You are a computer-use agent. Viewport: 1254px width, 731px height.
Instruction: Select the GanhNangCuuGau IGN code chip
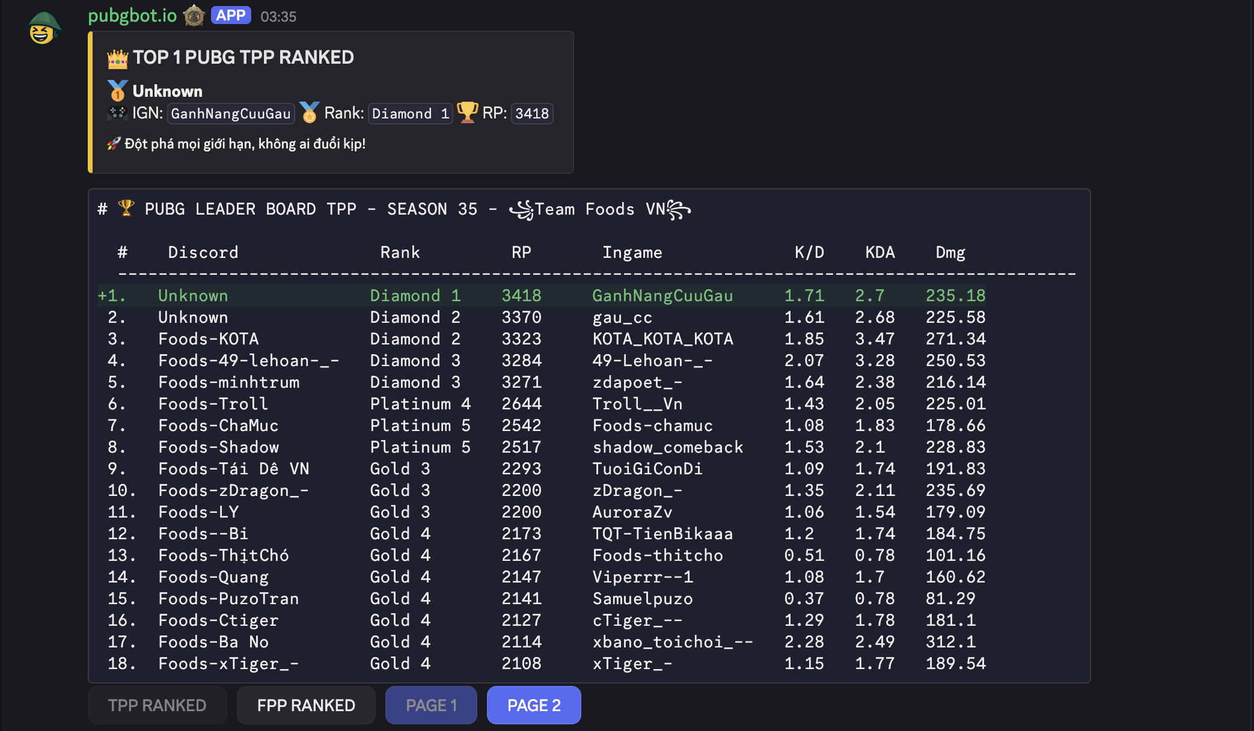coord(231,114)
